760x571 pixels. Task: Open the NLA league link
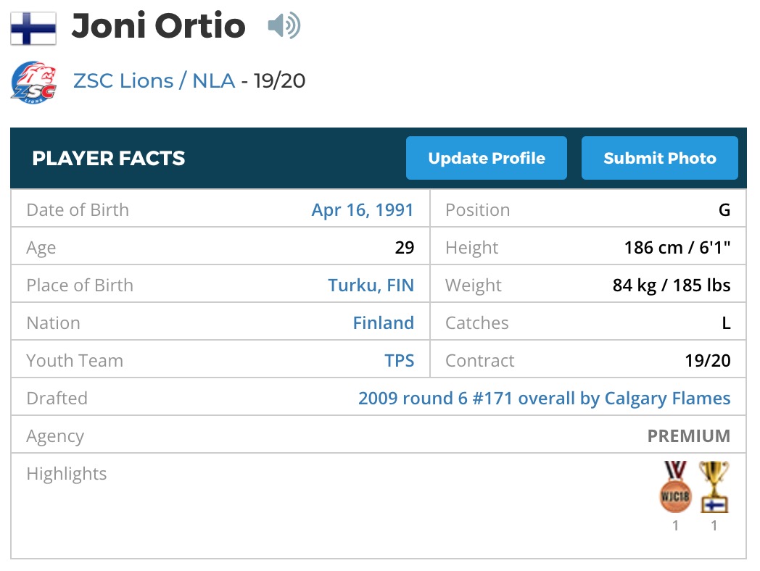(x=214, y=81)
